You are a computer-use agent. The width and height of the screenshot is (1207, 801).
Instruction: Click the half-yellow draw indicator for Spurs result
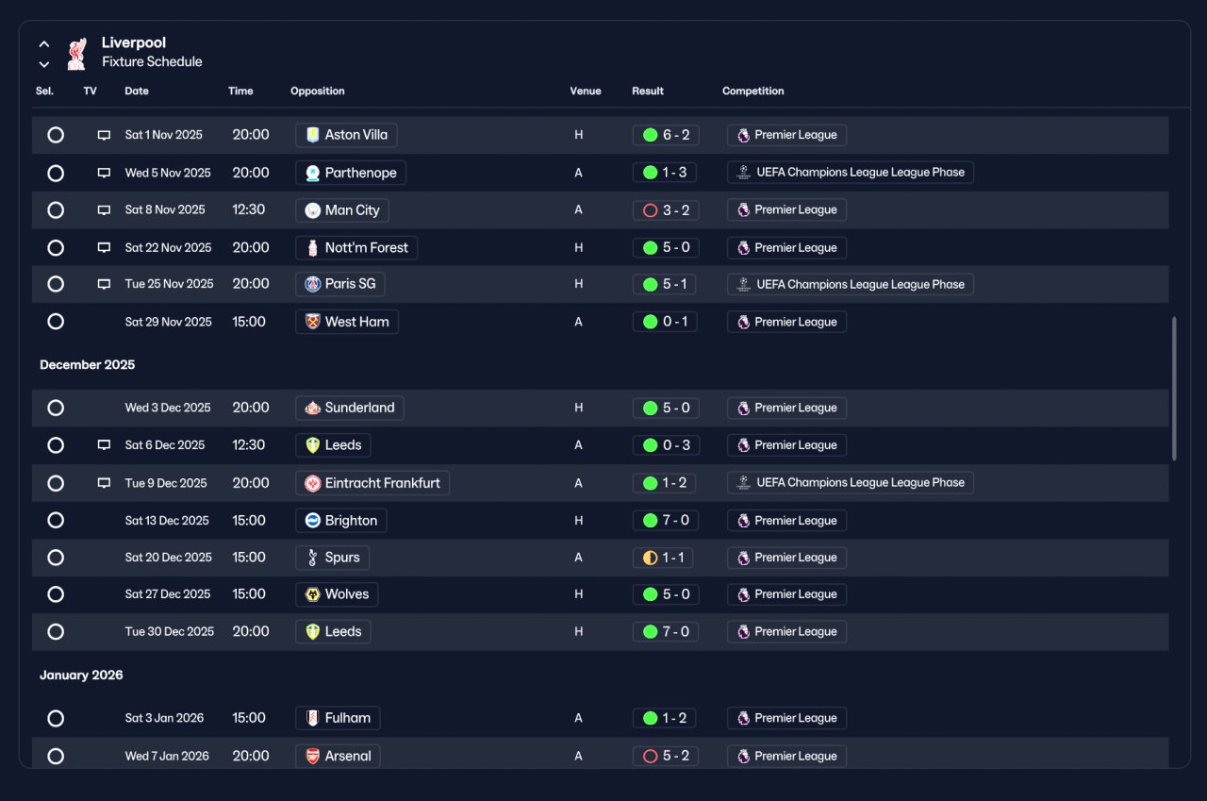click(650, 558)
